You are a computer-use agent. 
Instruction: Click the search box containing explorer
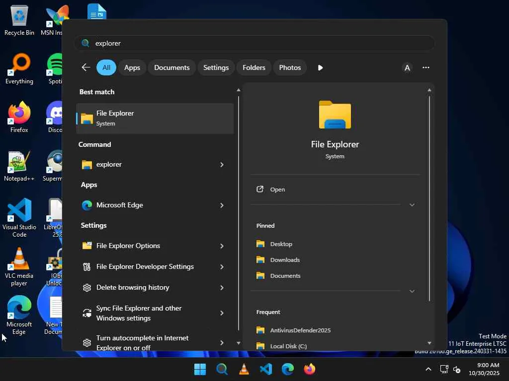tap(254, 43)
